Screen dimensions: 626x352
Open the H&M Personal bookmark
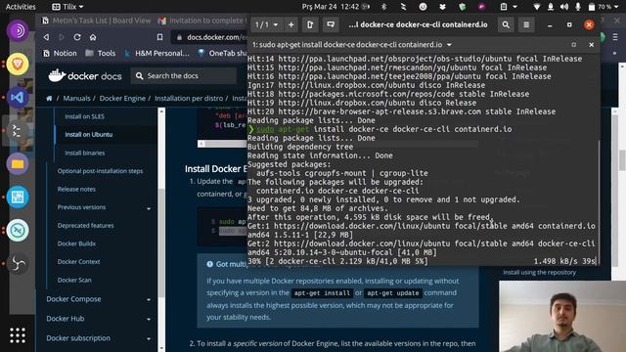pos(157,53)
